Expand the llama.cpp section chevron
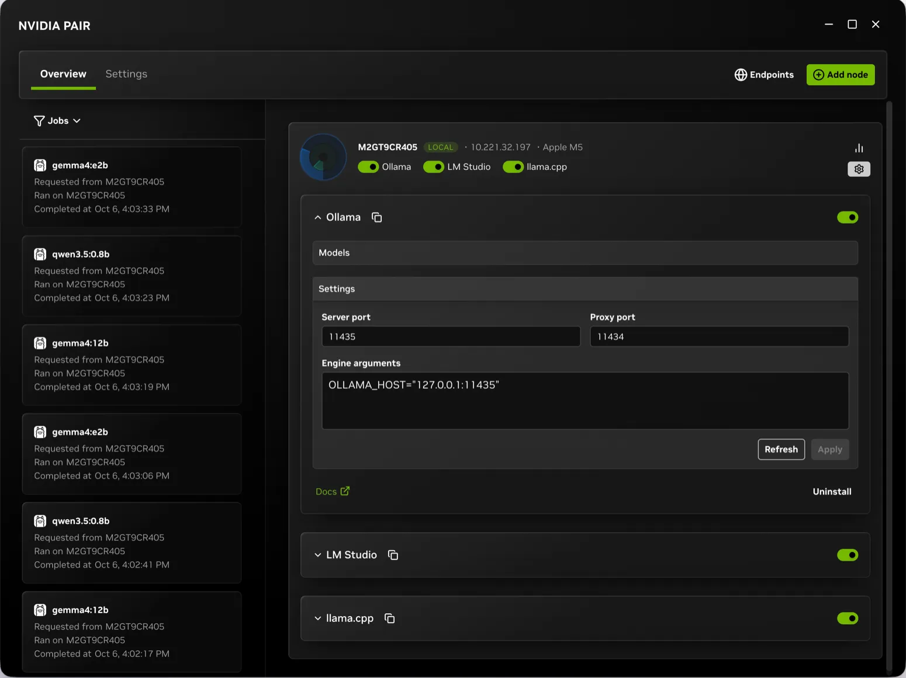 (x=317, y=618)
